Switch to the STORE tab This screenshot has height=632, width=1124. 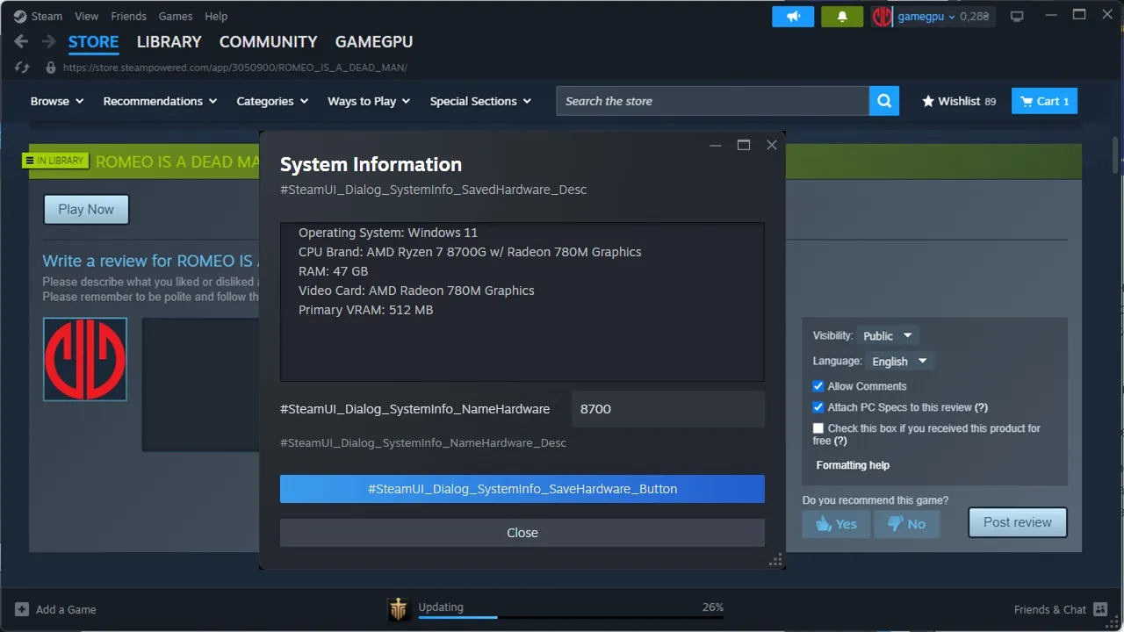coord(93,41)
